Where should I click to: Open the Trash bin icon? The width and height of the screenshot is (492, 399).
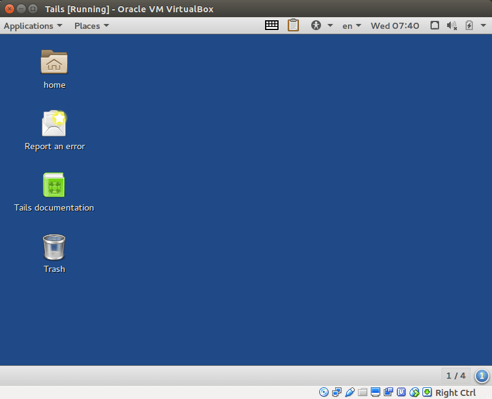(x=54, y=247)
